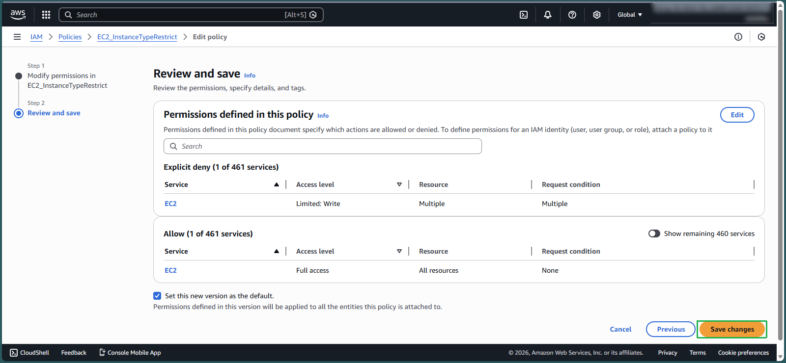Click the top search bar field
The width and height of the screenshot is (786, 363).
coord(191,15)
